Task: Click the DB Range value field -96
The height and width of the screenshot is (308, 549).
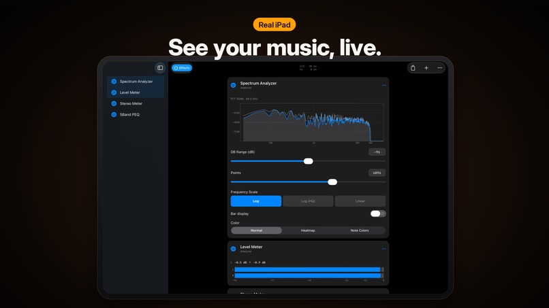Action: point(377,152)
